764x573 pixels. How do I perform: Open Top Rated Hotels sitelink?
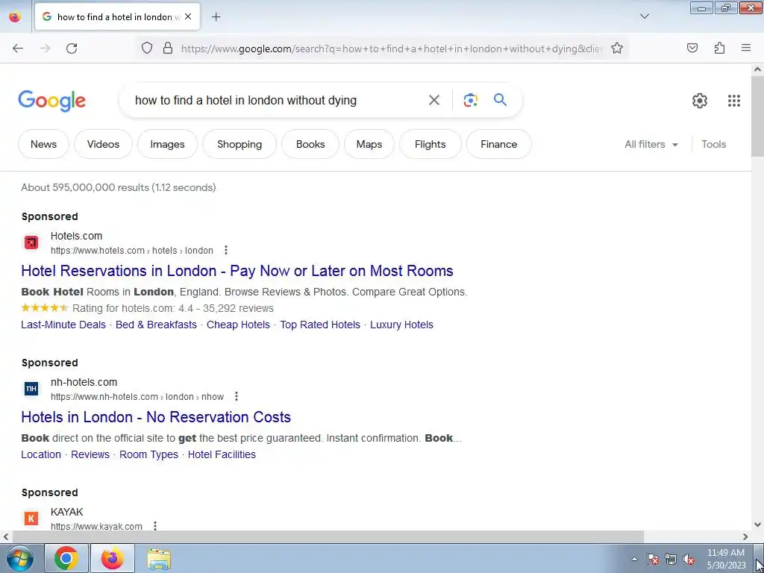(319, 325)
